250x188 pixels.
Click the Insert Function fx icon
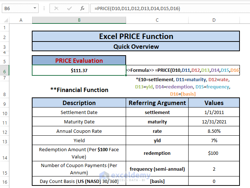point(82,8)
